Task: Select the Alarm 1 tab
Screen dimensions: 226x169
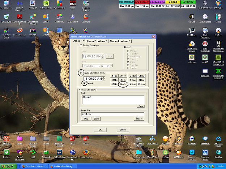Action: click(79, 41)
